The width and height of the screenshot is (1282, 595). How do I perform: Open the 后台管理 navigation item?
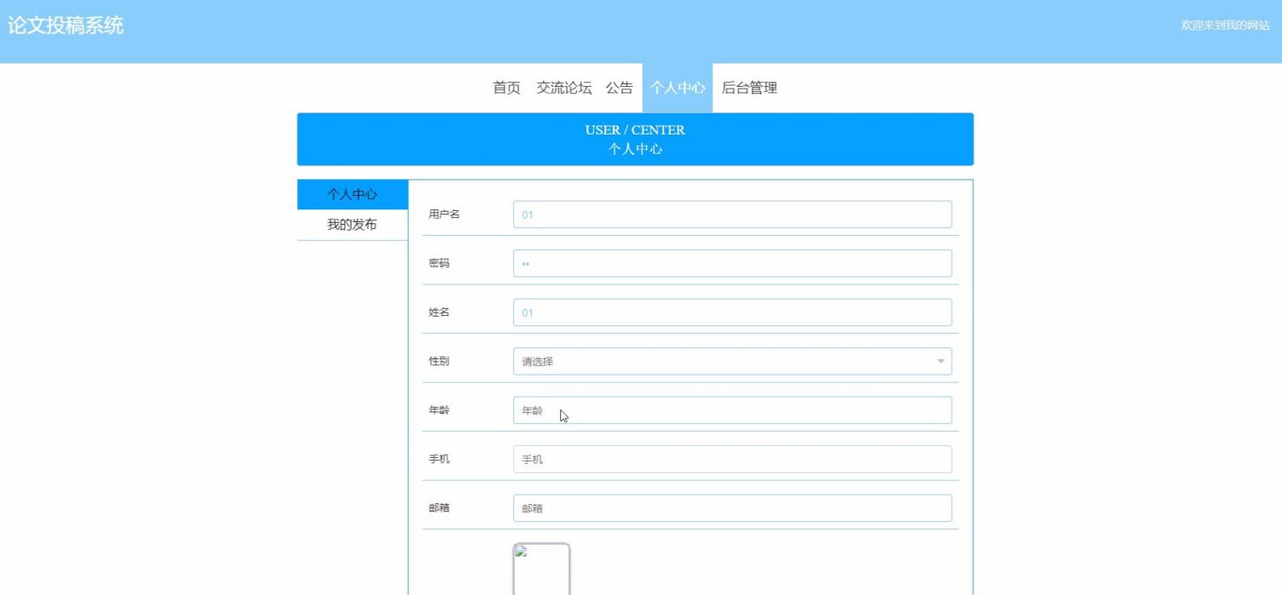pos(749,88)
